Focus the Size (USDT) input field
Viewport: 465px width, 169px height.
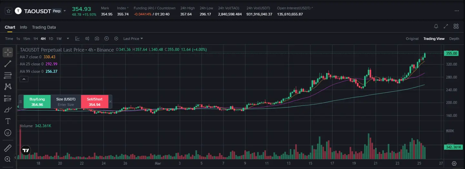66,105
